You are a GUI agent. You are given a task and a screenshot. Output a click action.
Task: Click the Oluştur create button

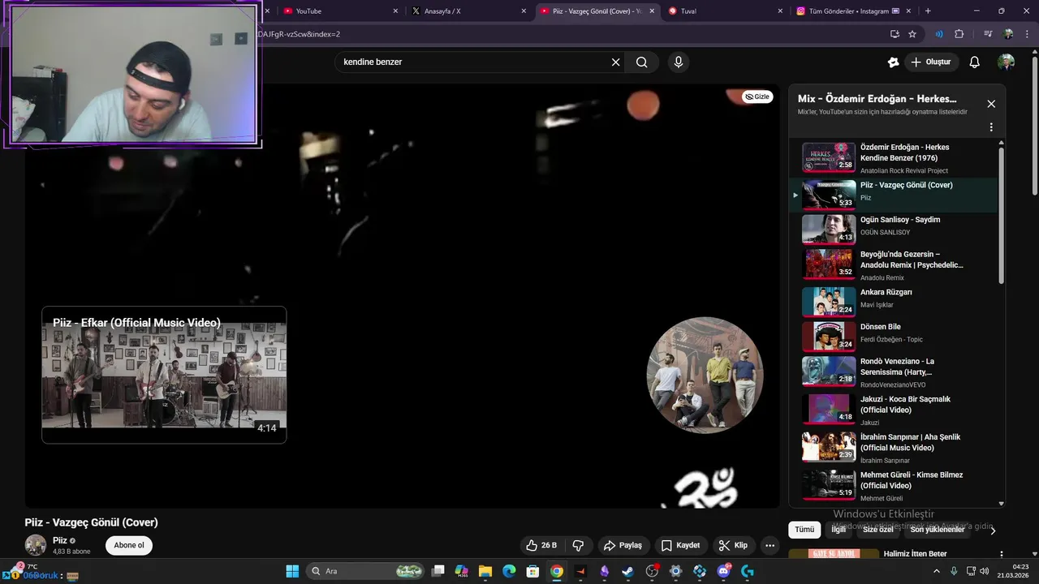[930, 62]
